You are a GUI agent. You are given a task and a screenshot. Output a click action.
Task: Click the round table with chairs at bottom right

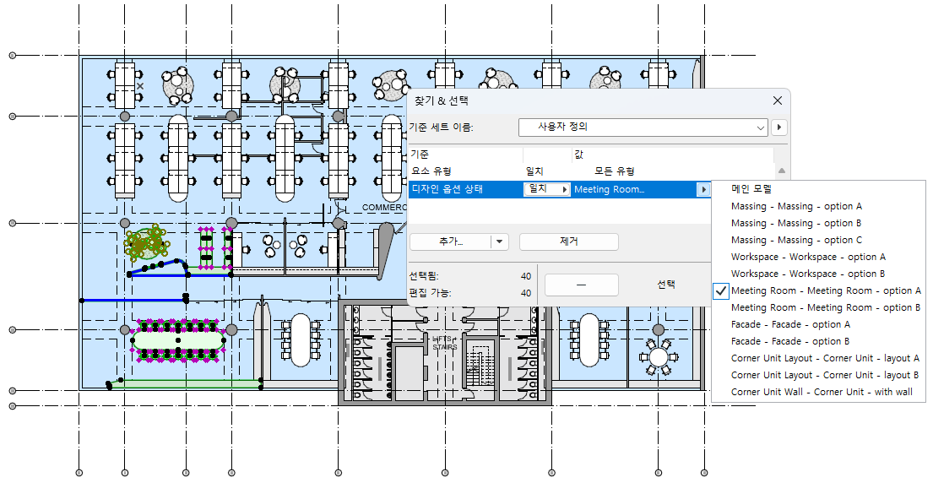click(659, 357)
